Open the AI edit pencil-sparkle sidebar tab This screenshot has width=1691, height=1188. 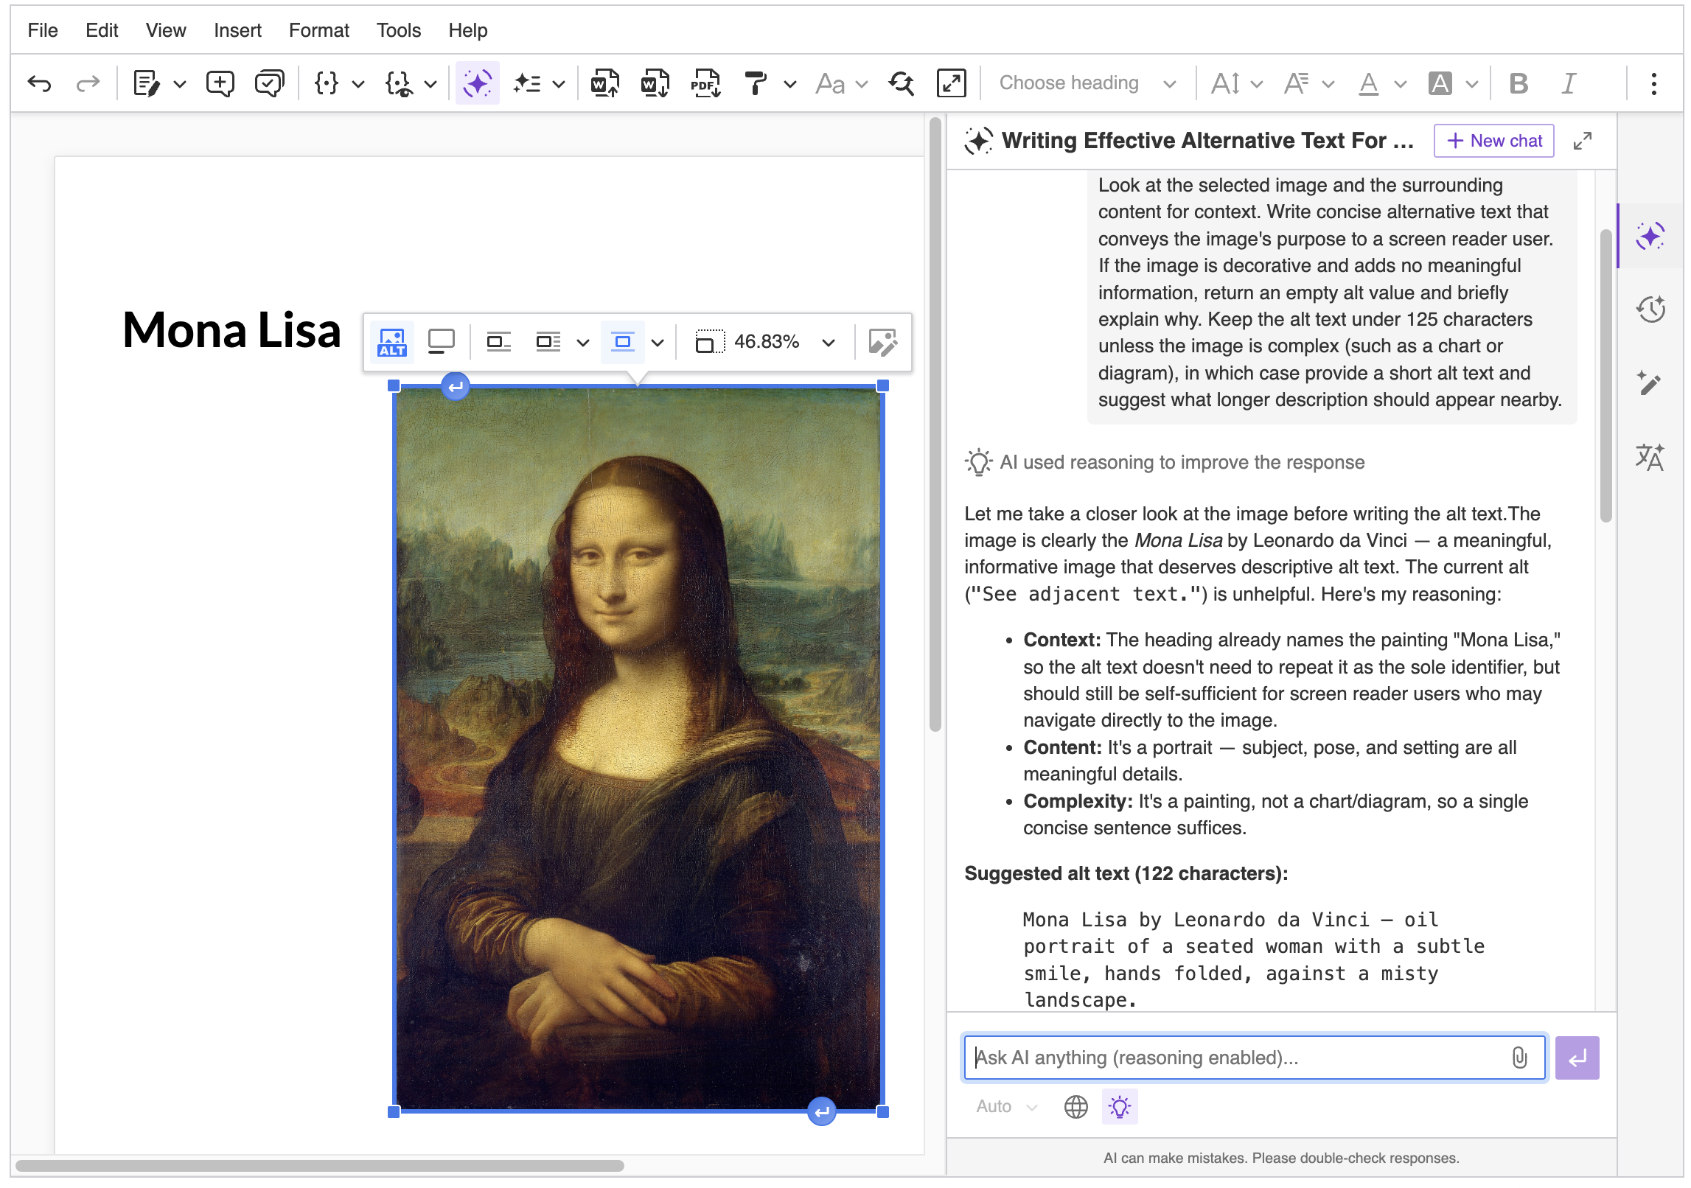click(1650, 383)
